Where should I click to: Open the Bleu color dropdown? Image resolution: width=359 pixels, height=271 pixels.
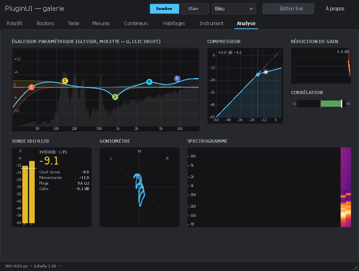click(234, 9)
